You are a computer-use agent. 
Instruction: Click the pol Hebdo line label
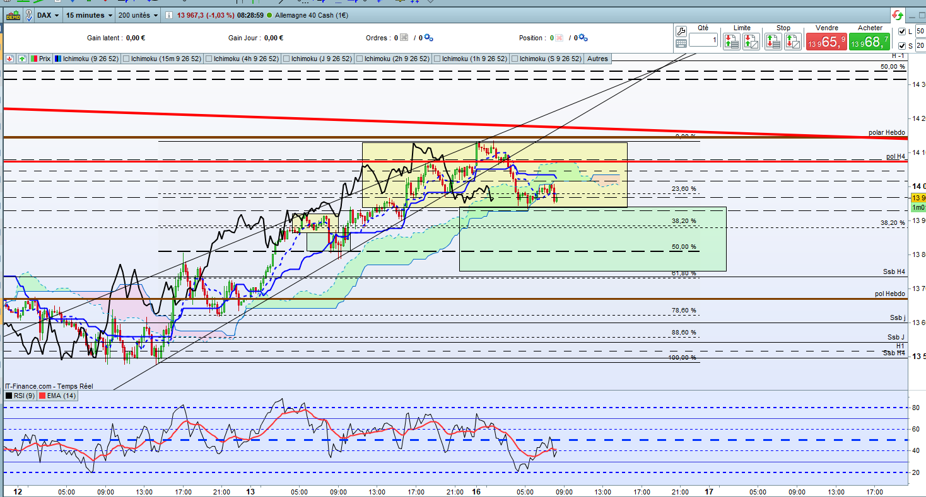[890, 294]
